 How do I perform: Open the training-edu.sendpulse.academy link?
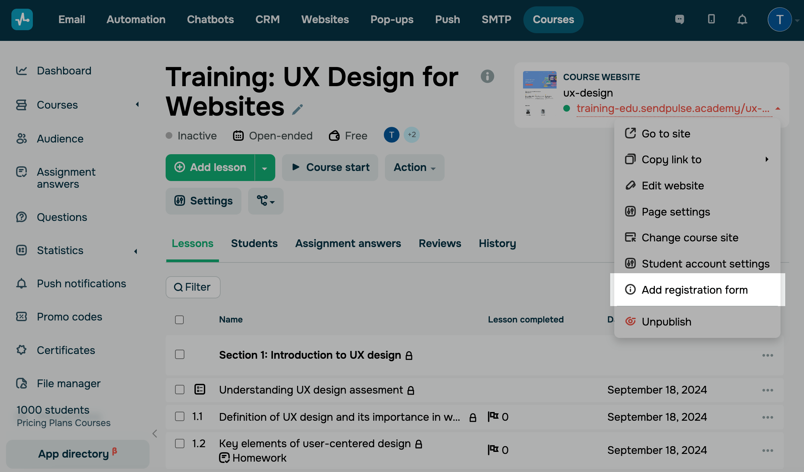673,108
